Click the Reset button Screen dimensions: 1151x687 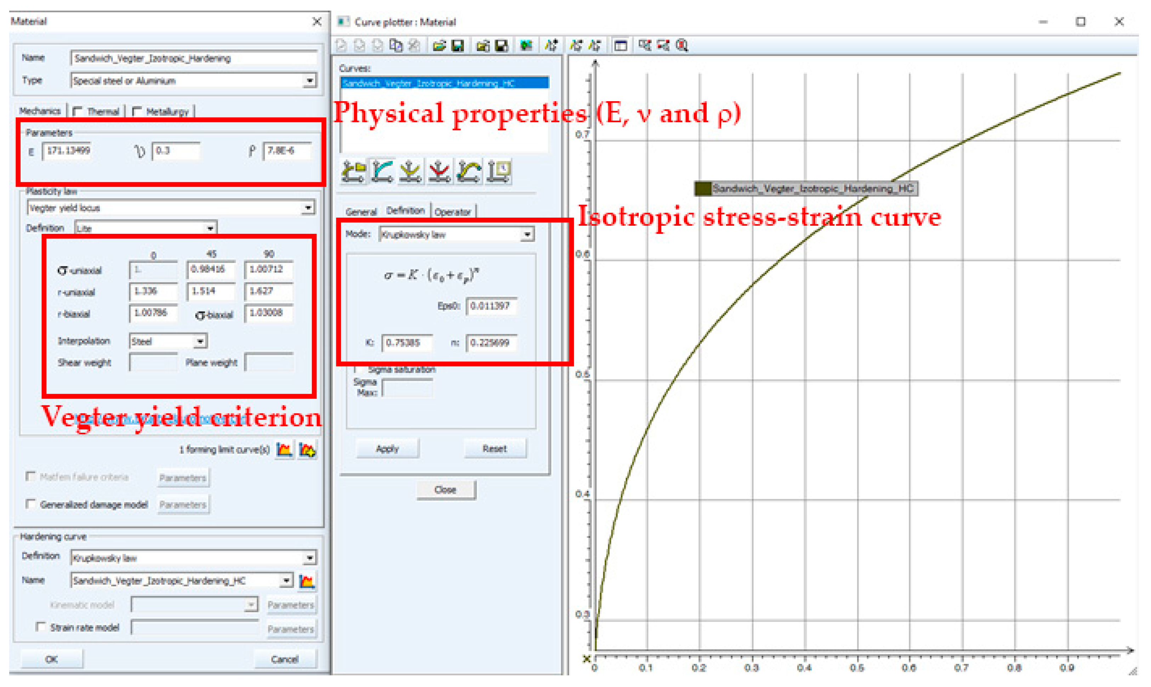tap(494, 449)
